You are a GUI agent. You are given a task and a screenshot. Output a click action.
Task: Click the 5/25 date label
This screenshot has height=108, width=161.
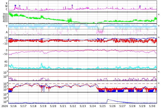pos(103,106)
